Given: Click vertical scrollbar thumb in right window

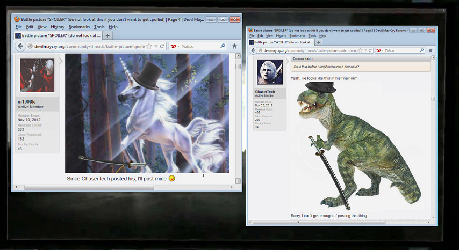Looking at the screenshot, I should (433, 99).
